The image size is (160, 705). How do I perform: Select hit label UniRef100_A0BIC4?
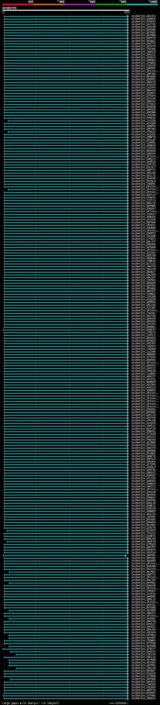(x=143, y=388)
